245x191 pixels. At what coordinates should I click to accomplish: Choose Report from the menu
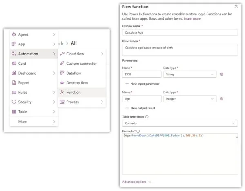[x=34, y=83]
